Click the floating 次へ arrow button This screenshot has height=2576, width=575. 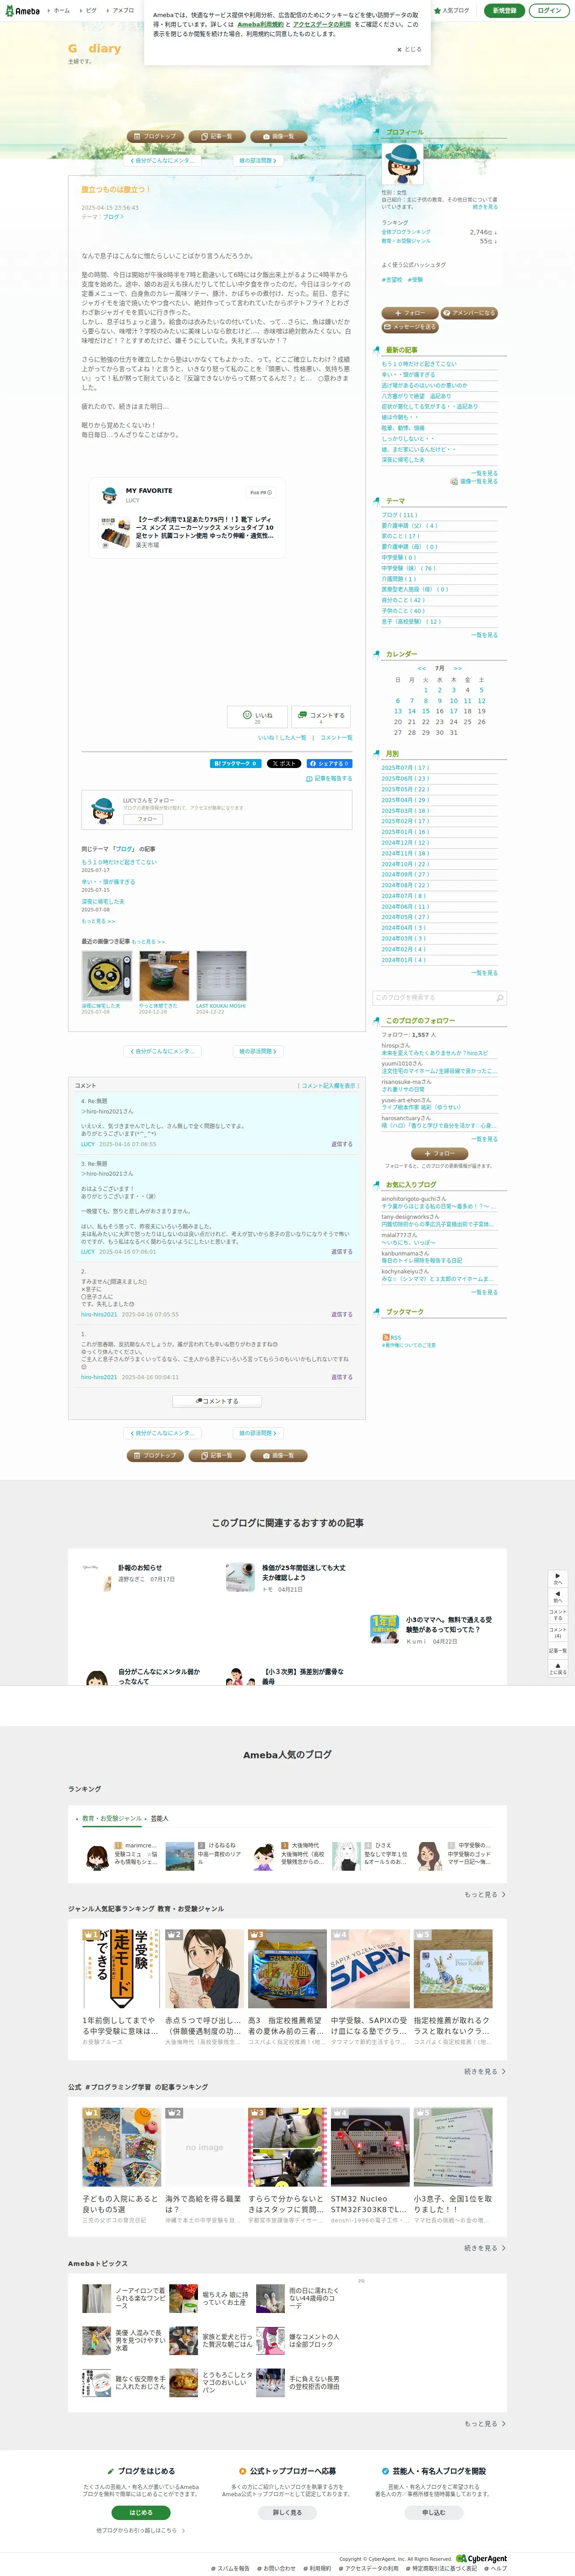pos(558,1579)
